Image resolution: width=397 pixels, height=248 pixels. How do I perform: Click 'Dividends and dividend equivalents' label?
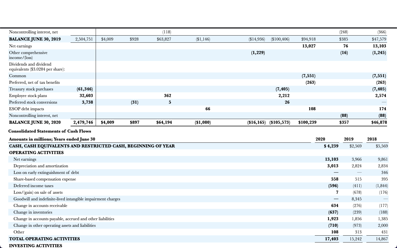(x=37, y=67)
